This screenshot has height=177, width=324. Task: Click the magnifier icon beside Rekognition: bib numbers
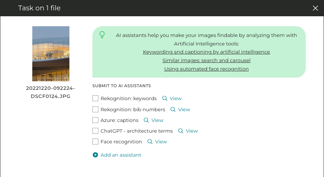pyautogui.click(x=173, y=109)
